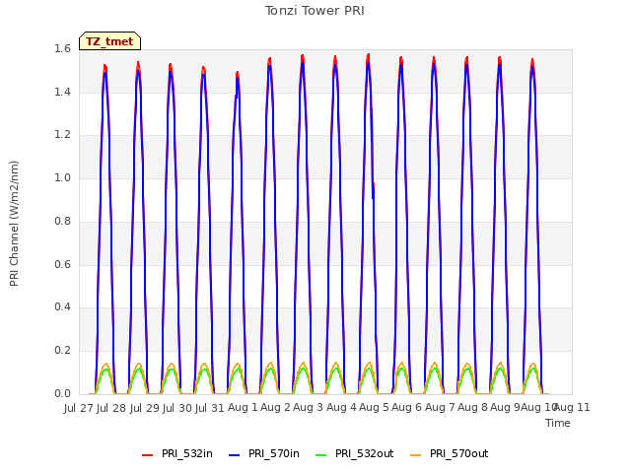The height and width of the screenshot is (473, 631).
Task: Click the 0.2 y-axis tick label
Action: (x=62, y=351)
